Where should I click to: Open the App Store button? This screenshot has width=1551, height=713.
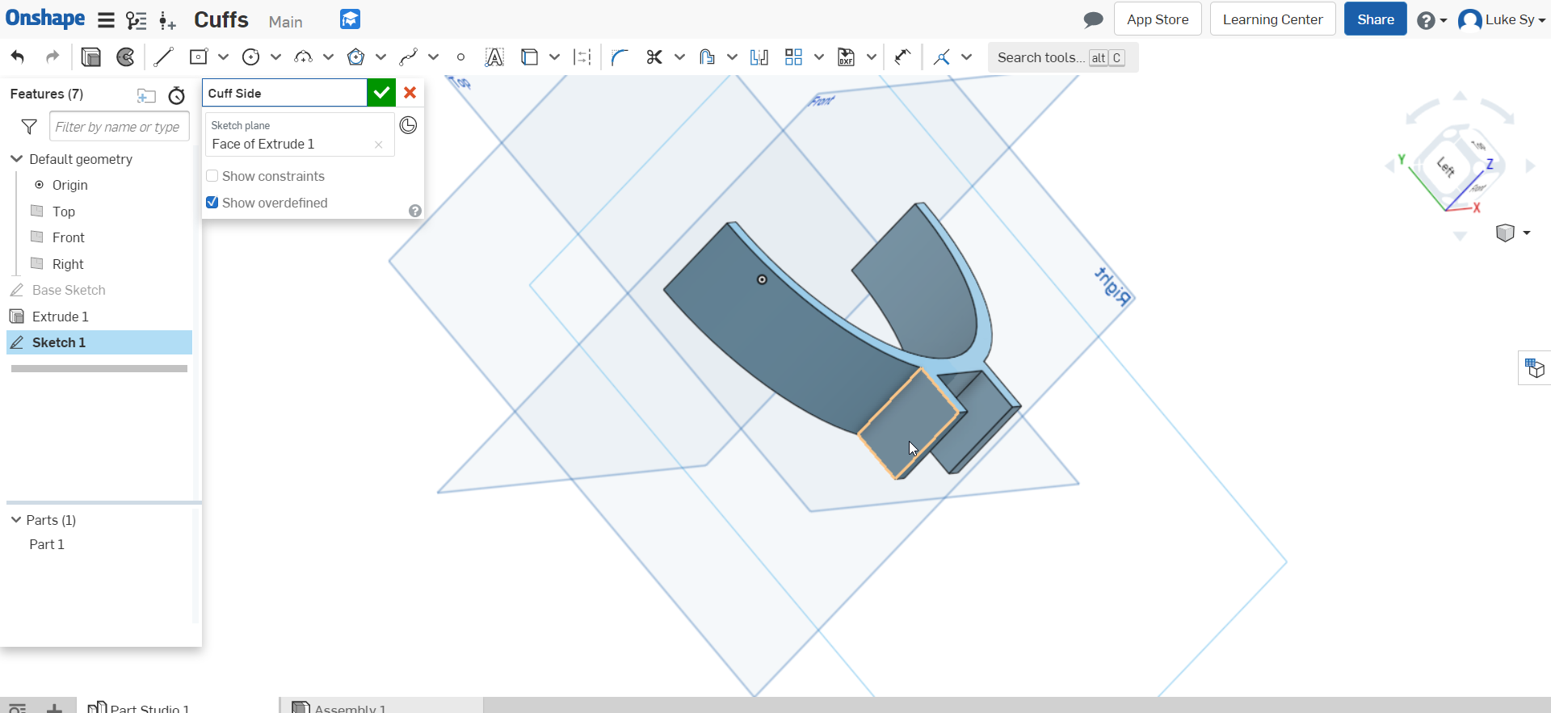point(1158,19)
